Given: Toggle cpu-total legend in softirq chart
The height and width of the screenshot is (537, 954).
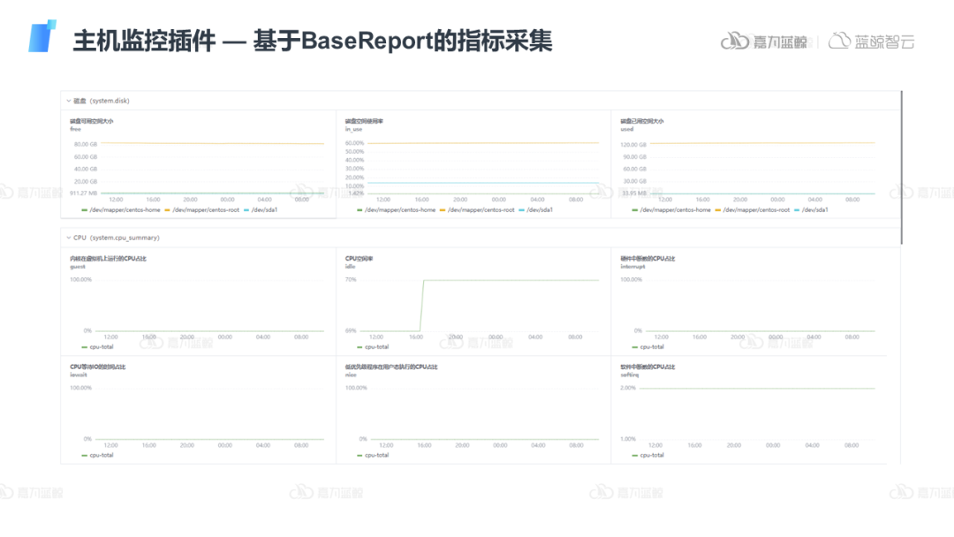Looking at the screenshot, I should pos(647,455).
